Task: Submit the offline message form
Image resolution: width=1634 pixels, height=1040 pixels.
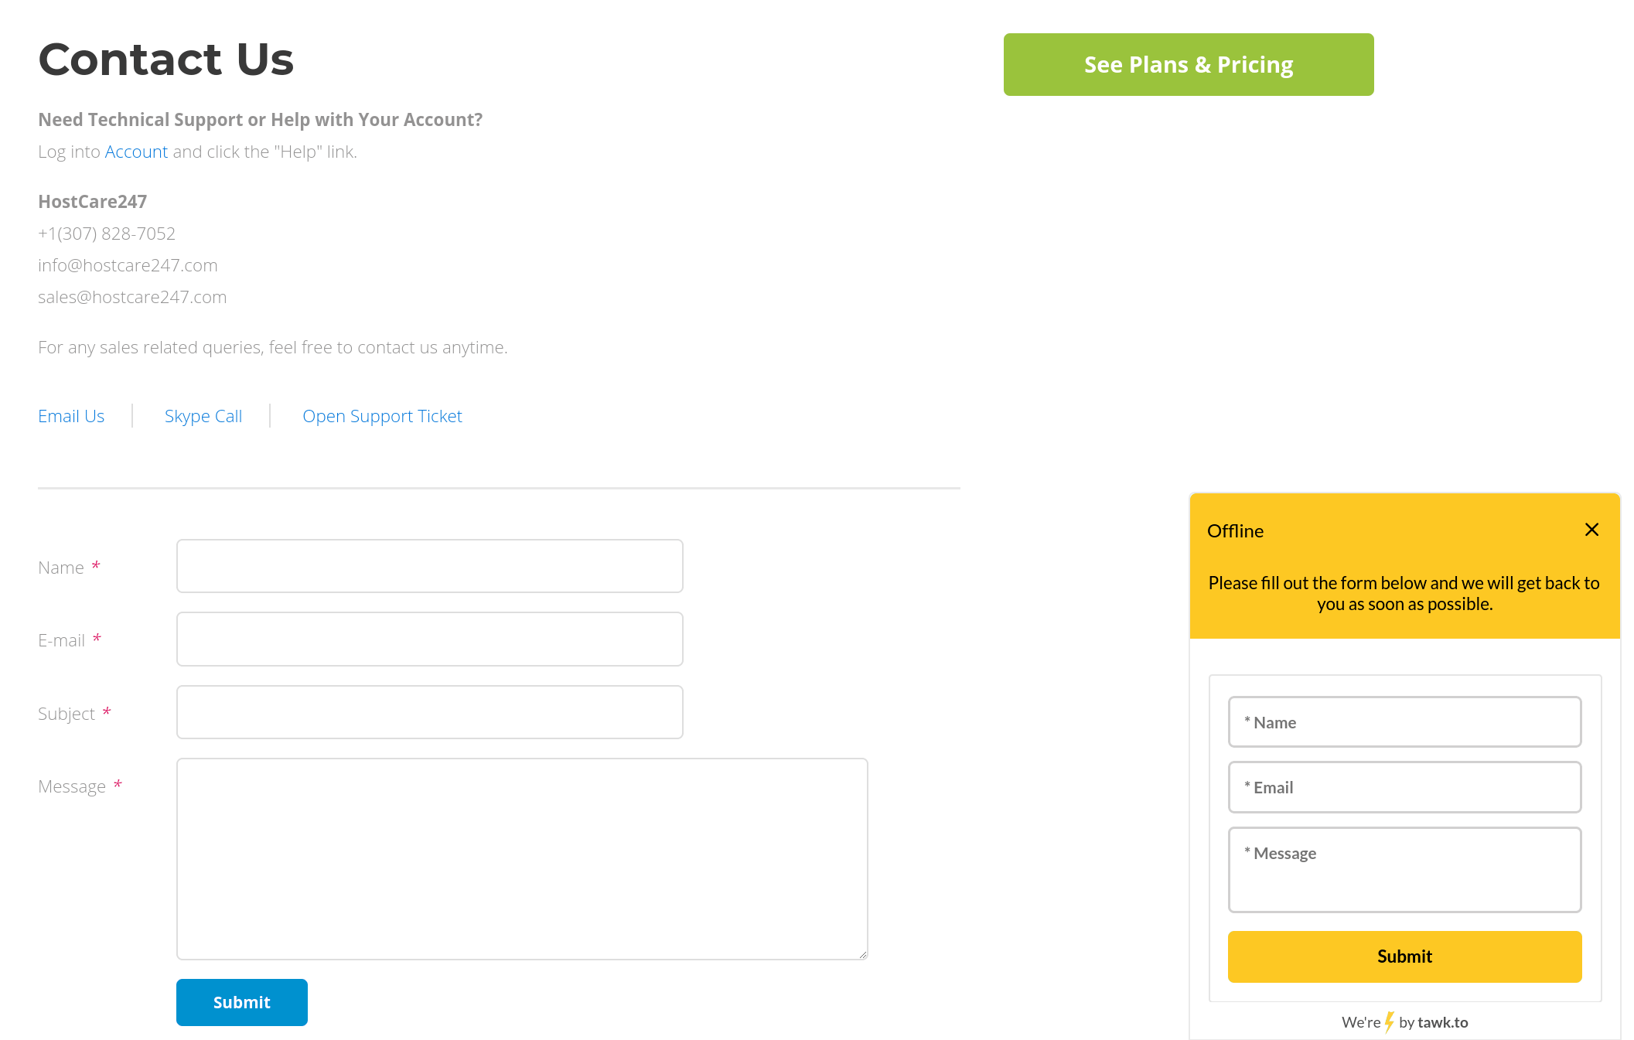Action: (x=1405, y=956)
